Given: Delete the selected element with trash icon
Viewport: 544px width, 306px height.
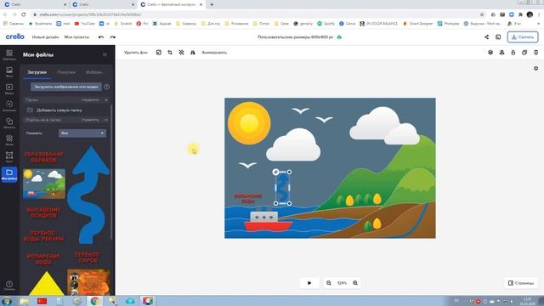Looking at the screenshot, I should click(x=535, y=53).
